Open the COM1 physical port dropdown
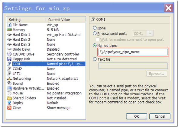 (x=150, y=33)
